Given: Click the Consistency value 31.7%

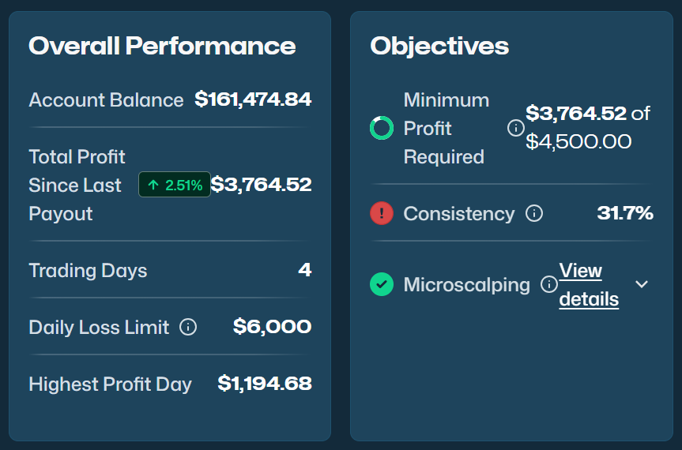Looking at the screenshot, I should click(x=625, y=213).
